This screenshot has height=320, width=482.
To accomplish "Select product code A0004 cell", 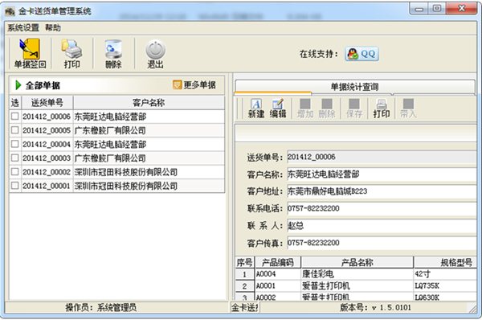I will (278, 274).
